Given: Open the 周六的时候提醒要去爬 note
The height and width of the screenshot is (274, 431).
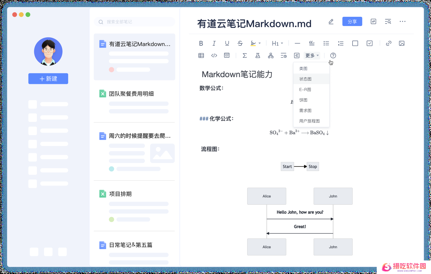Looking at the screenshot, I should [x=135, y=152].
